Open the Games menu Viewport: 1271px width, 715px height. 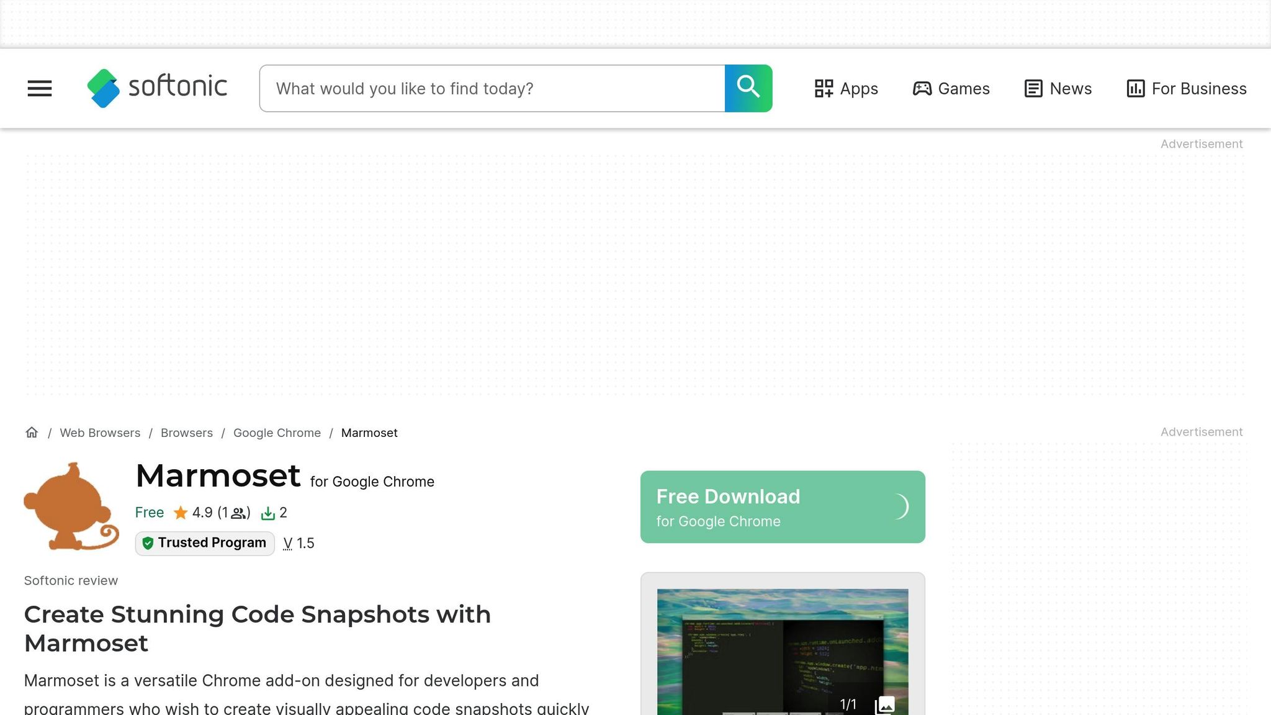click(951, 89)
